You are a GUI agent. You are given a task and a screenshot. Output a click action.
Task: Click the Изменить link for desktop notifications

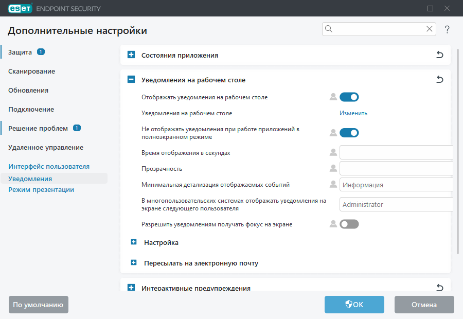click(353, 113)
